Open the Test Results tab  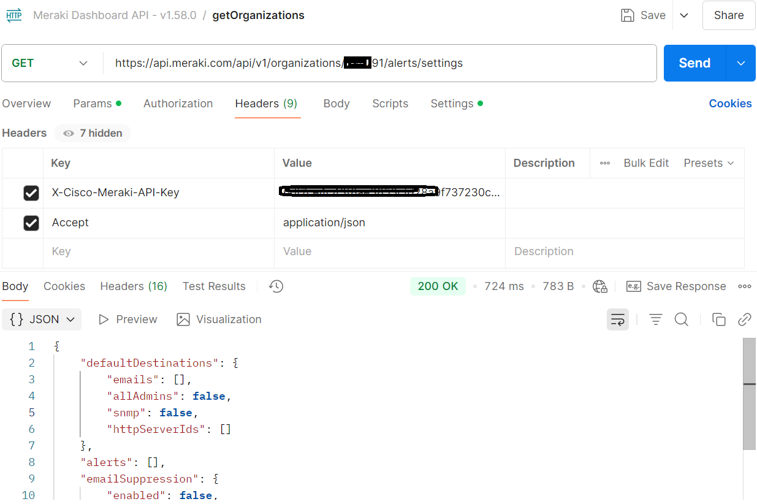pos(214,286)
